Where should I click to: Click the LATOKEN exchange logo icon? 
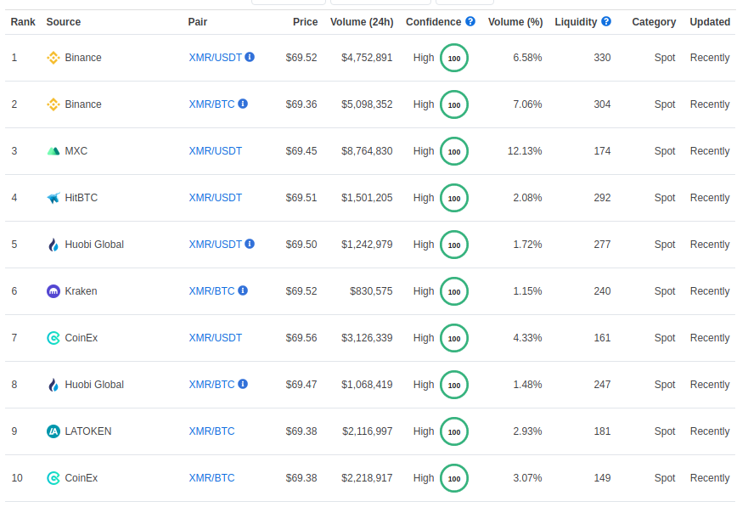(x=53, y=431)
